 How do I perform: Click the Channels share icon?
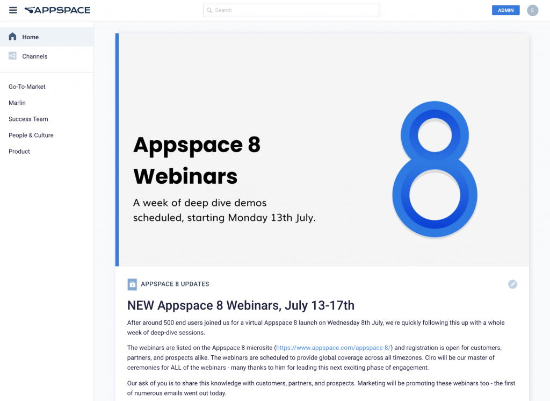(x=13, y=56)
